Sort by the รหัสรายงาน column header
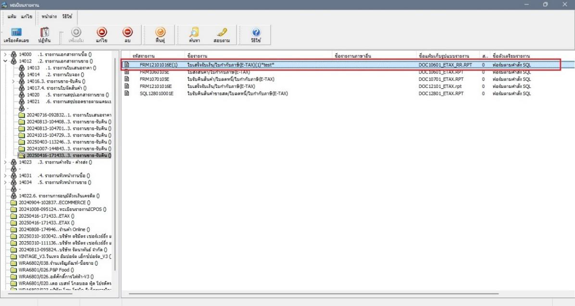The width and height of the screenshot is (575, 306). 143,56
